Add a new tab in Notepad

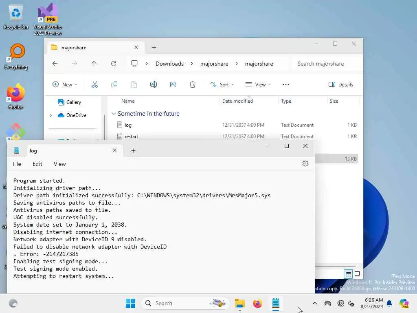coord(133,151)
